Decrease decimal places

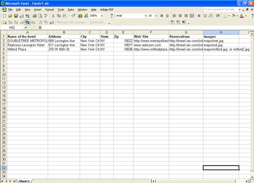click(x=211, y=16)
